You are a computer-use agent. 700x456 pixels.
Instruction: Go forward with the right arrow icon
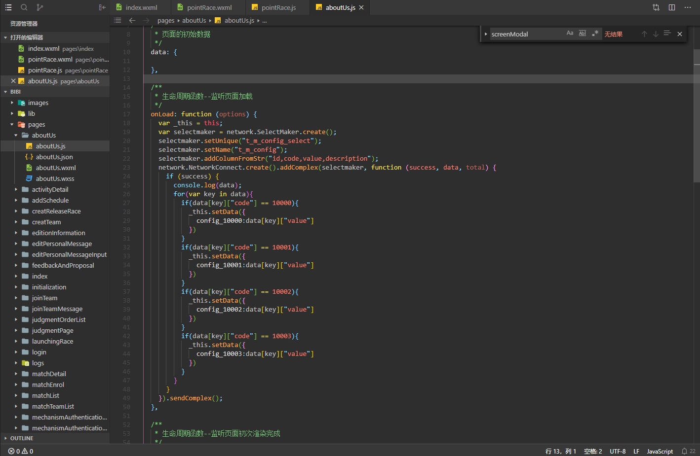(x=146, y=20)
